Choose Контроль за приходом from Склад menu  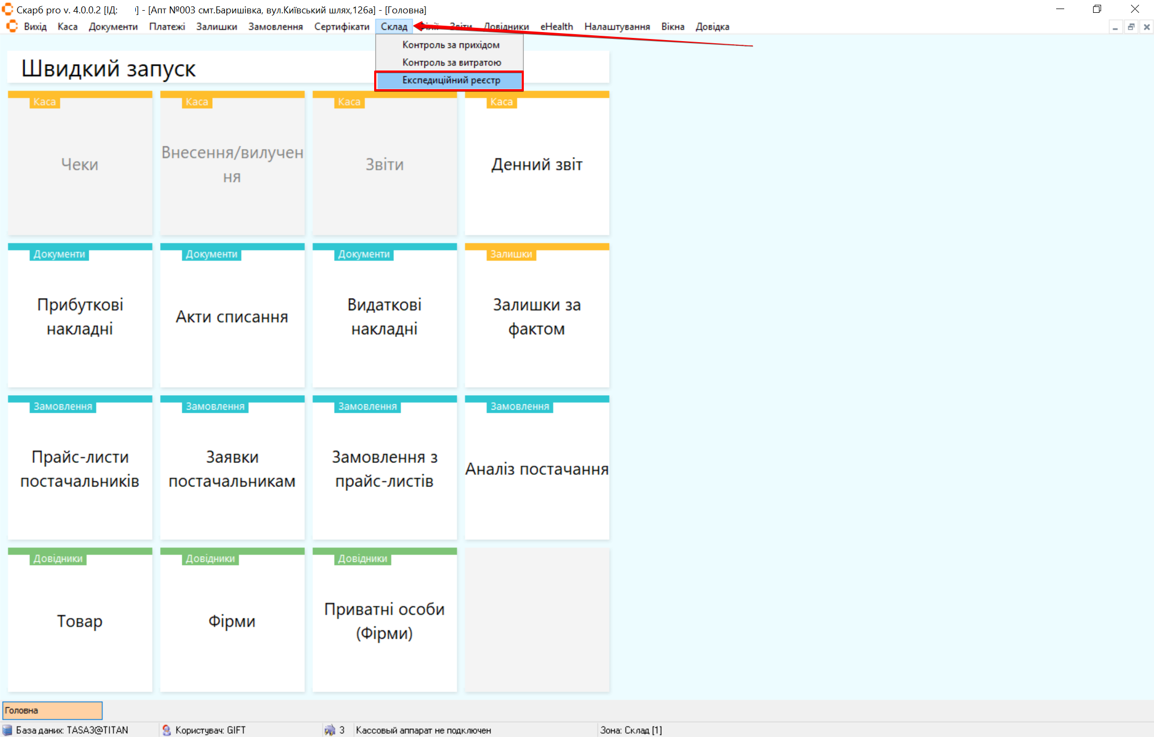[451, 45]
